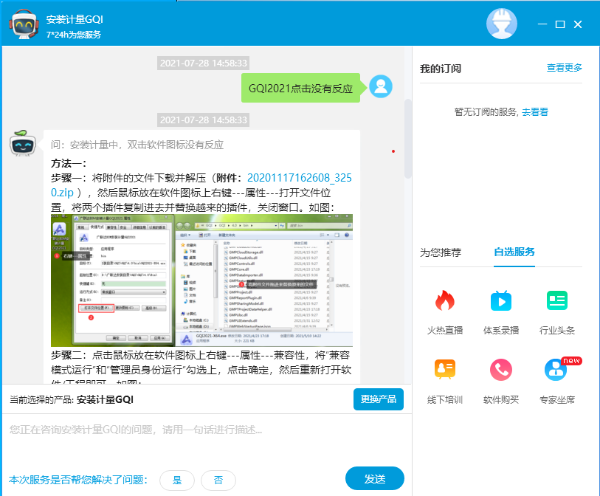
Task: Focus the message input field
Action: (x=207, y=440)
